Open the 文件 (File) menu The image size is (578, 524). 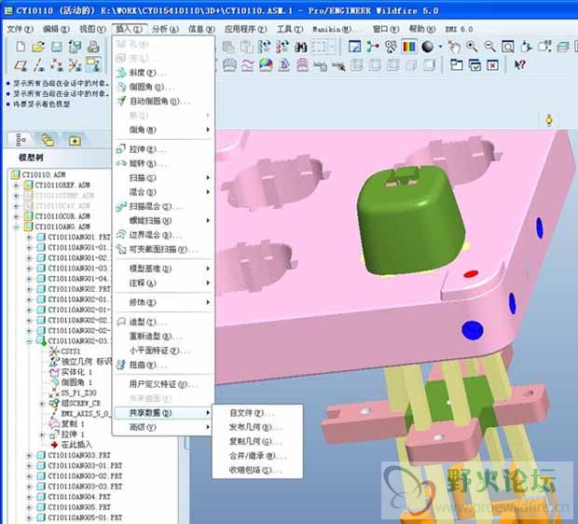tap(21, 29)
